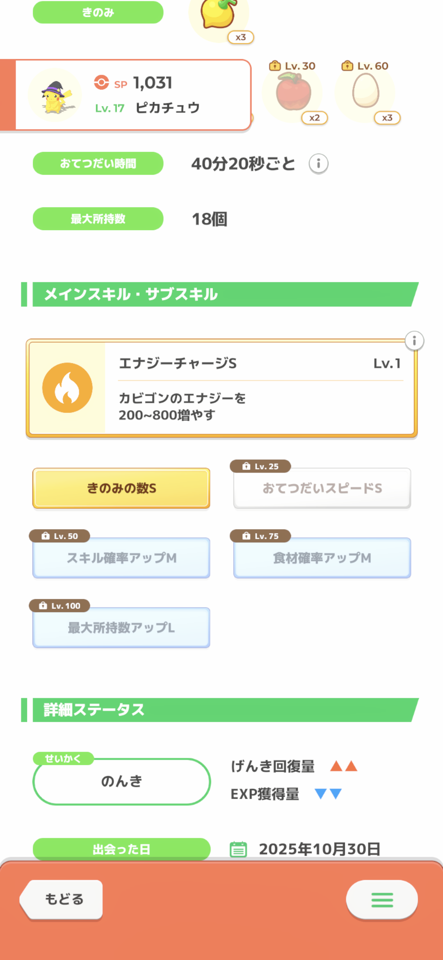Tap the locked Lv. 30 apple ingredient

(x=293, y=93)
